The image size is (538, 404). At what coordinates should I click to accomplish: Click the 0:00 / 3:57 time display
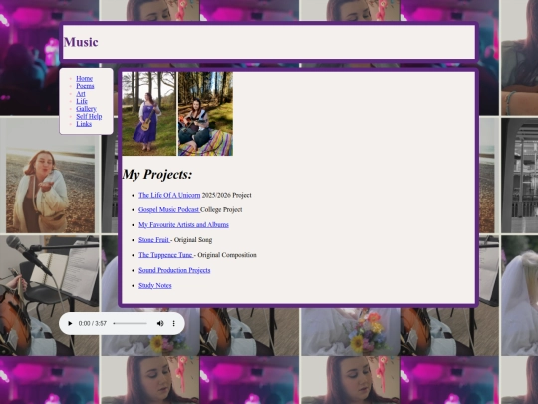tap(93, 323)
